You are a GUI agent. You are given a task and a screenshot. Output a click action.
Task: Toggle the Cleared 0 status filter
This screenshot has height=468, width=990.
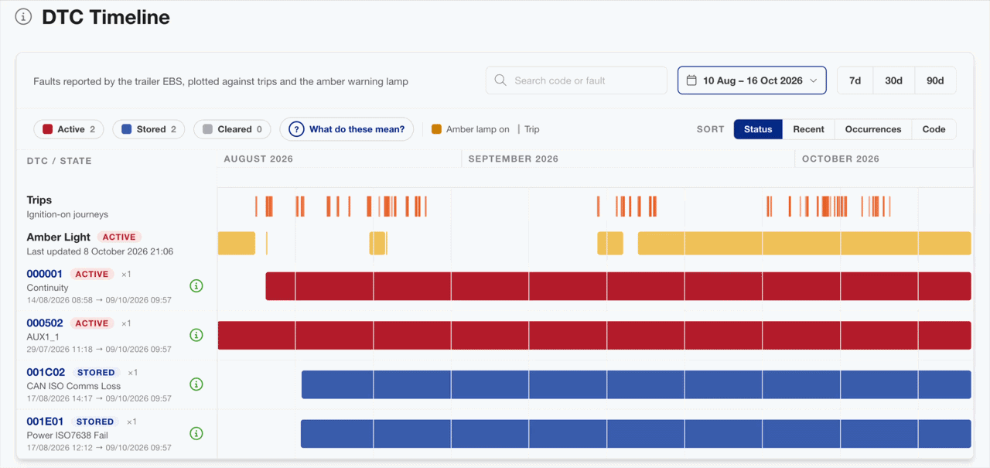pos(232,129)
